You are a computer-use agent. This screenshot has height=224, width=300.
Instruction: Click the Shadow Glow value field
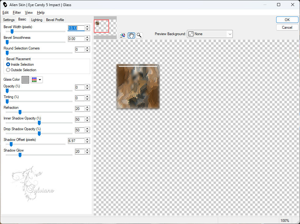coord(80,152)
